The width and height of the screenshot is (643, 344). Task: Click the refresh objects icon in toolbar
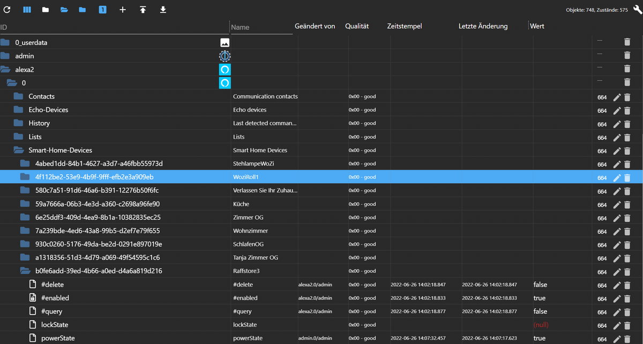pos(7,10)
